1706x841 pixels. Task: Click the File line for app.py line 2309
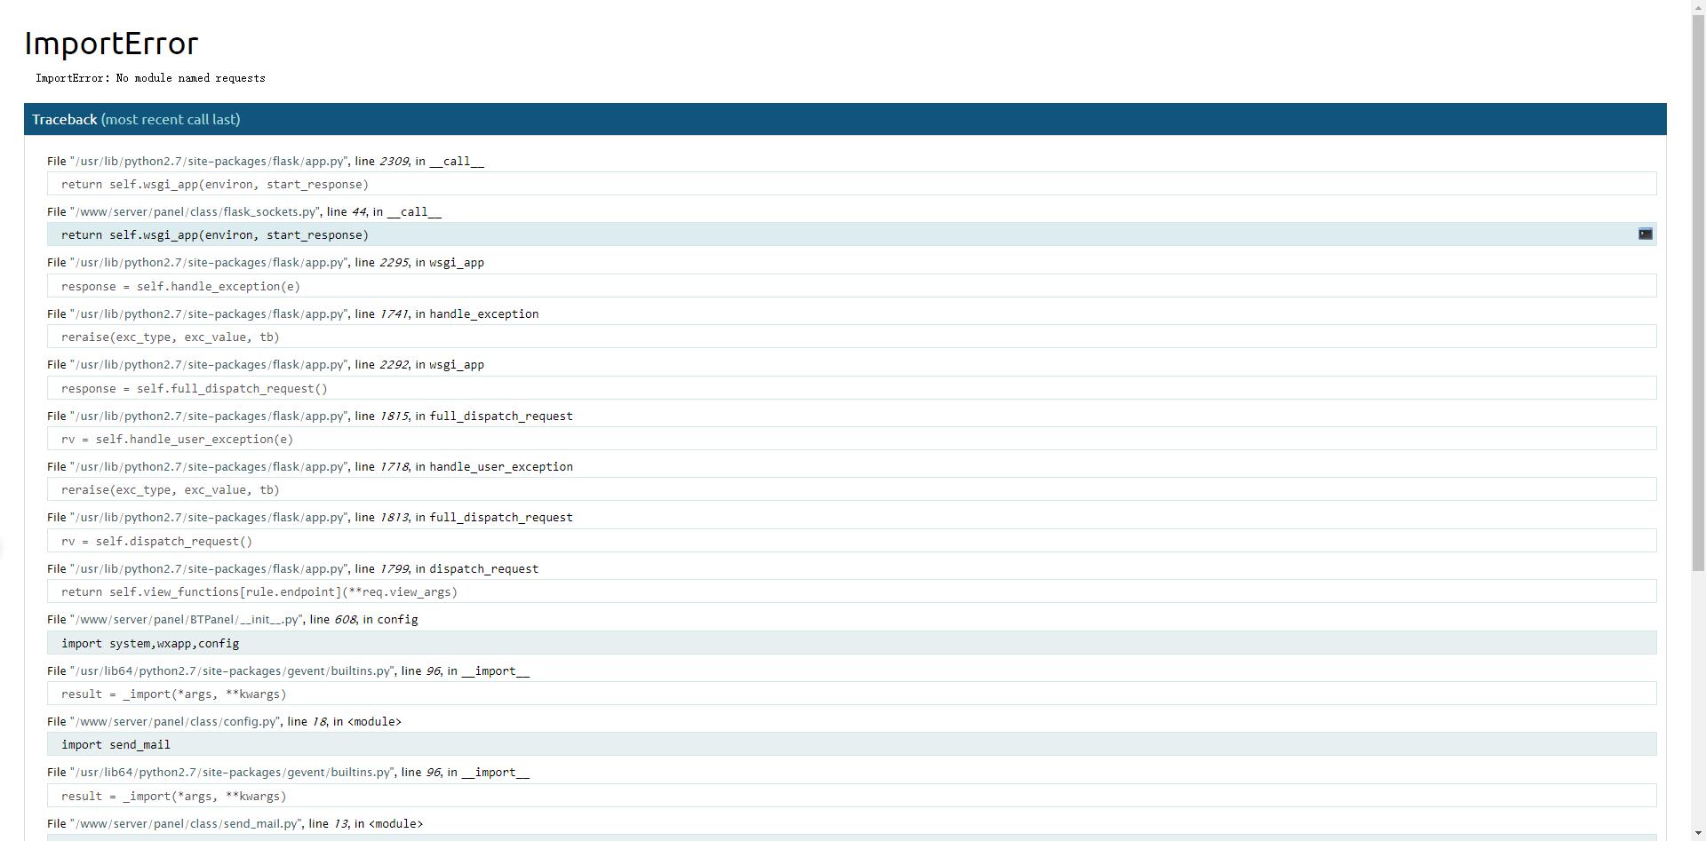[266, 161]
